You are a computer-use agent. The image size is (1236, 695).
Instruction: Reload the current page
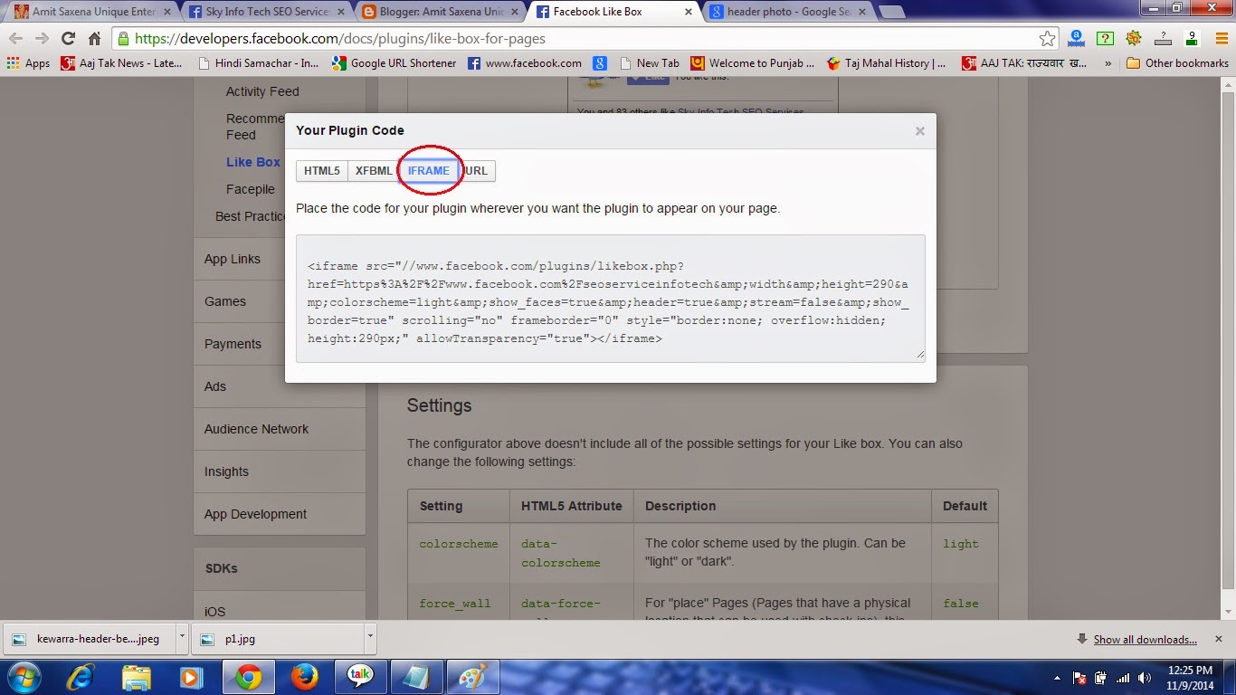coord(68,39)
